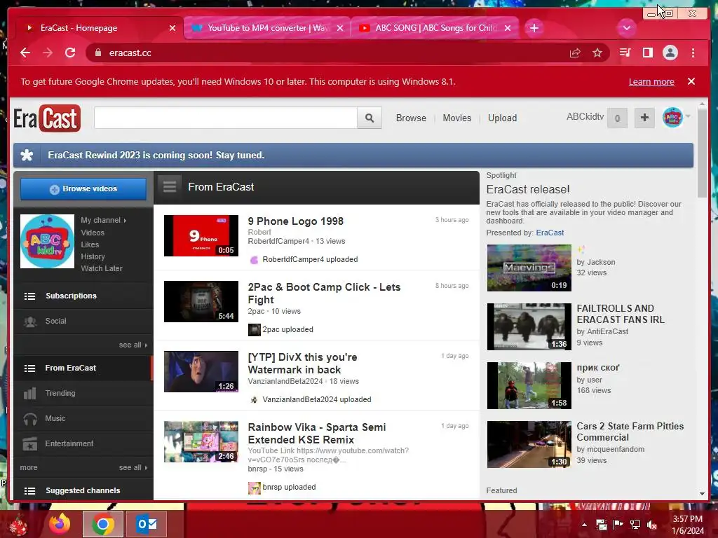Open Suggested channels sidebar heading
Image resolution: width=718 pixels, height=538 pixels.
coord(83,490)
